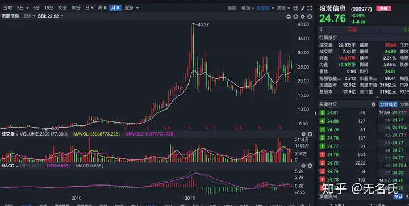Screen dimensions: 409x206
Task: Close the MACD indicator panel
Action: click(x=310, y=166)
